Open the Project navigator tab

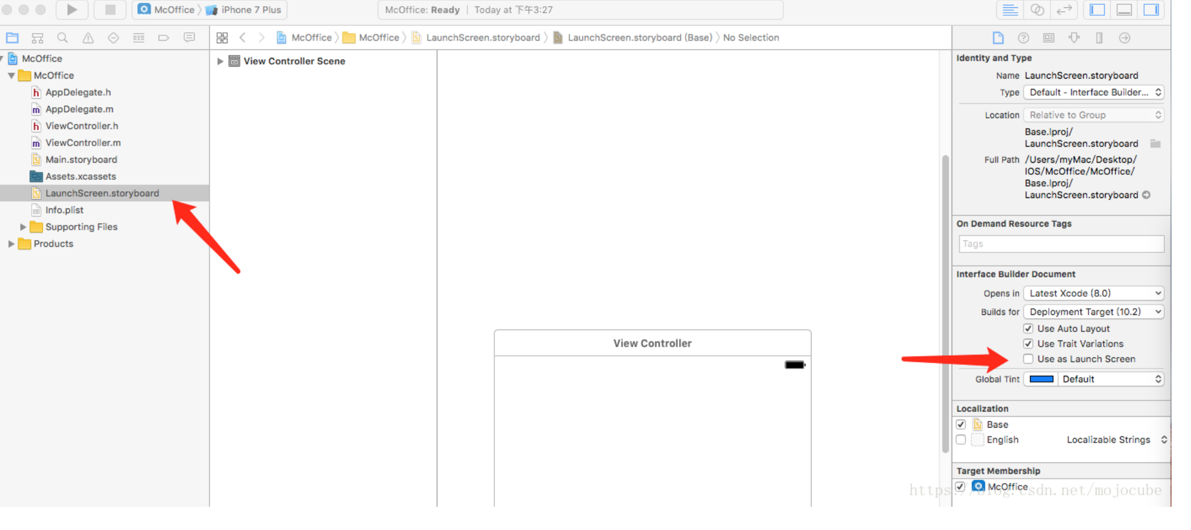point(12,38)
